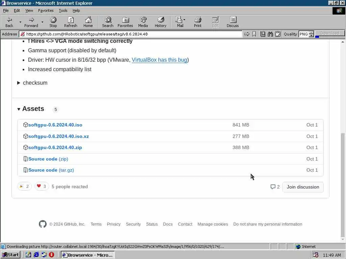Open the Favorites toolbar pane

point(125,22)
